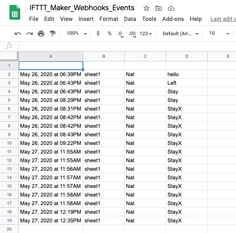Increase decimal places button

coord(132,34)
